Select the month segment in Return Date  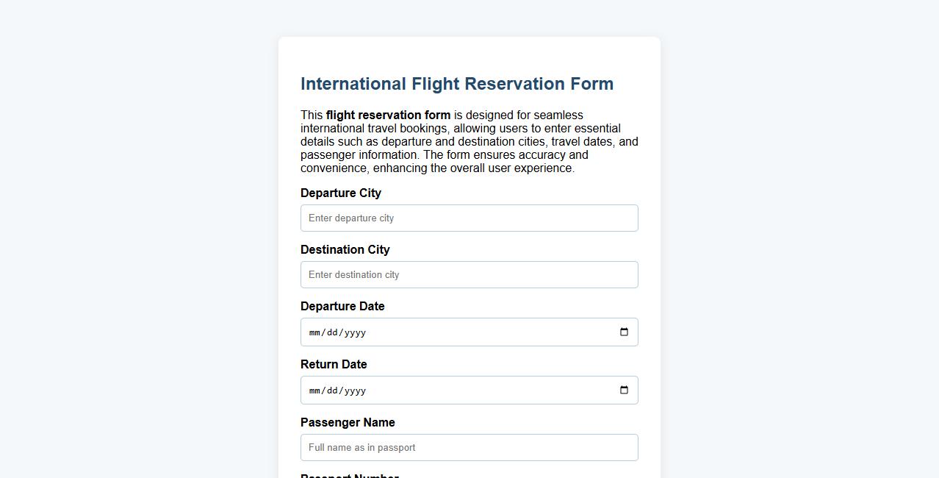[314, 390]
